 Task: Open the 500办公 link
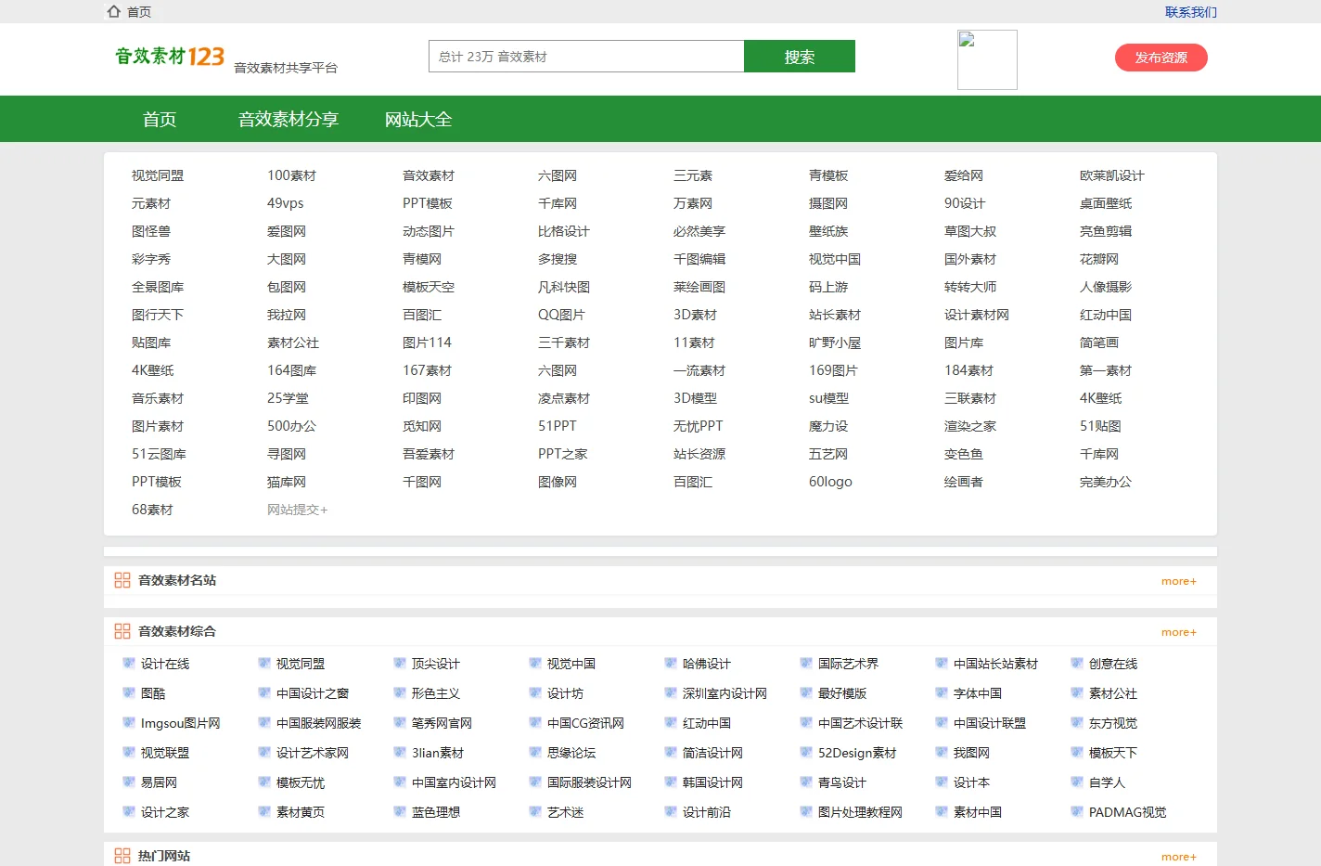coord(292,426)
